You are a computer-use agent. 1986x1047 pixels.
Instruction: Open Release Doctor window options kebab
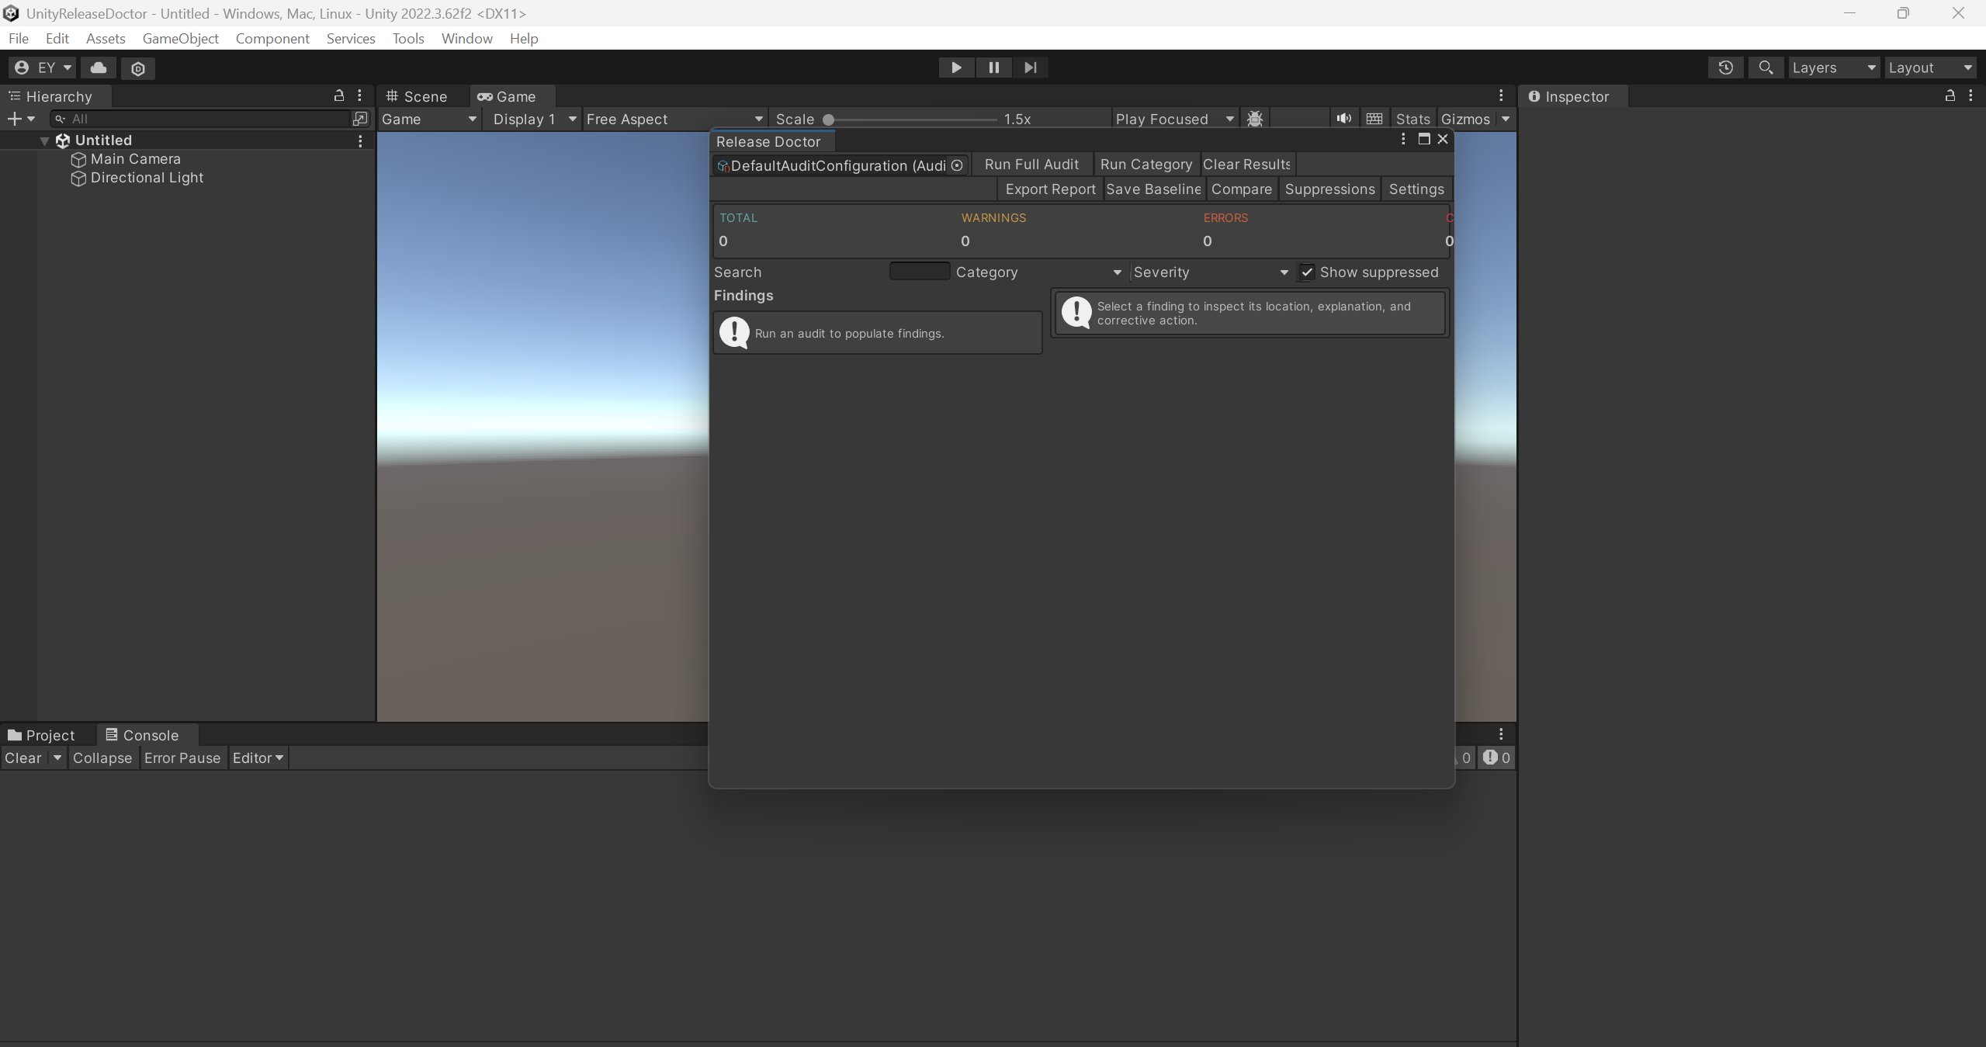coord(1403,139)
